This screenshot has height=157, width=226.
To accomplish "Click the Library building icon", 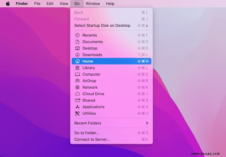I will pos(77,68).
